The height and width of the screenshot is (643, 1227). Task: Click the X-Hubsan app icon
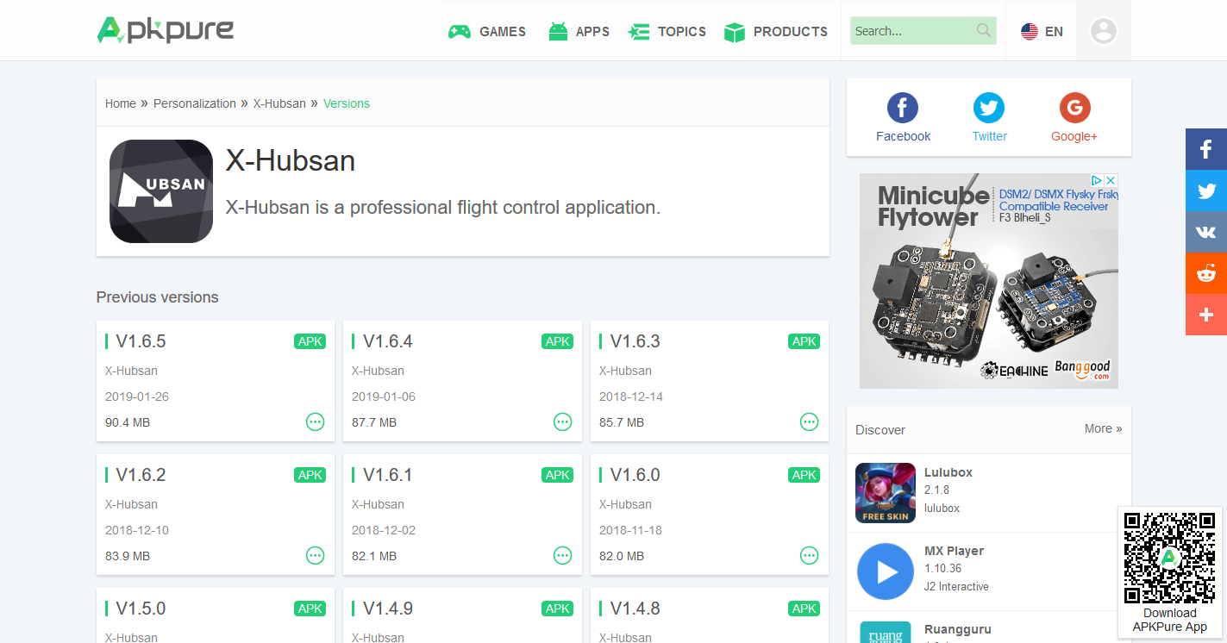point(161,191)
